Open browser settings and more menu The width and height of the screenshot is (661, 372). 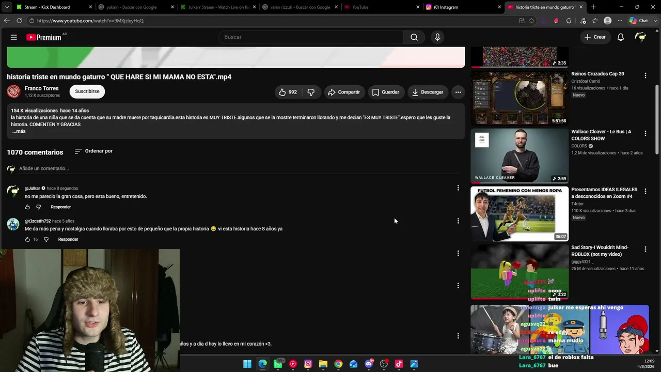click(620, 21)
